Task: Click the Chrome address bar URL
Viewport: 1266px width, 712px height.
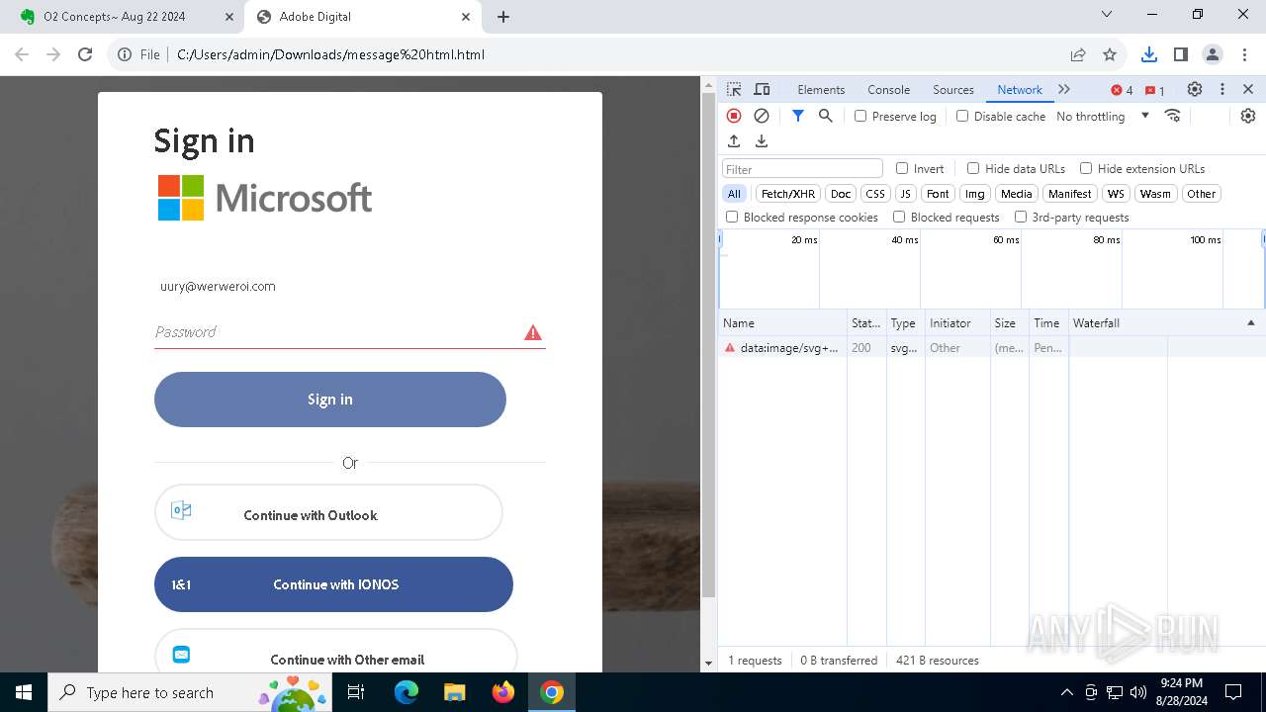Action: tap(330, 54)
